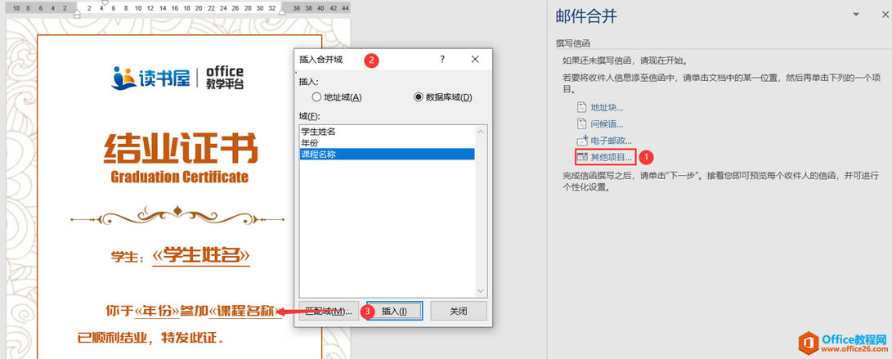Click the left indent marker on the ruler
892x359 pixels.
(77, 14)
